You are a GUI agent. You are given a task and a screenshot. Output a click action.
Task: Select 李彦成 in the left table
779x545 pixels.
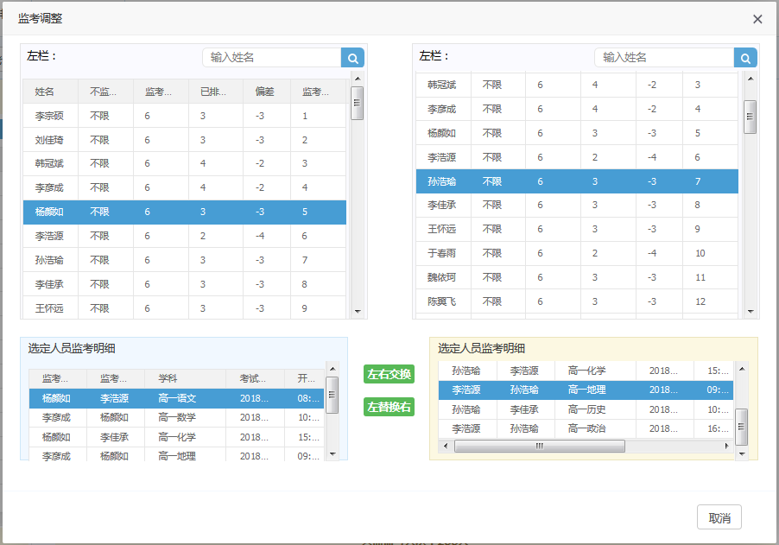coord(184,187)
